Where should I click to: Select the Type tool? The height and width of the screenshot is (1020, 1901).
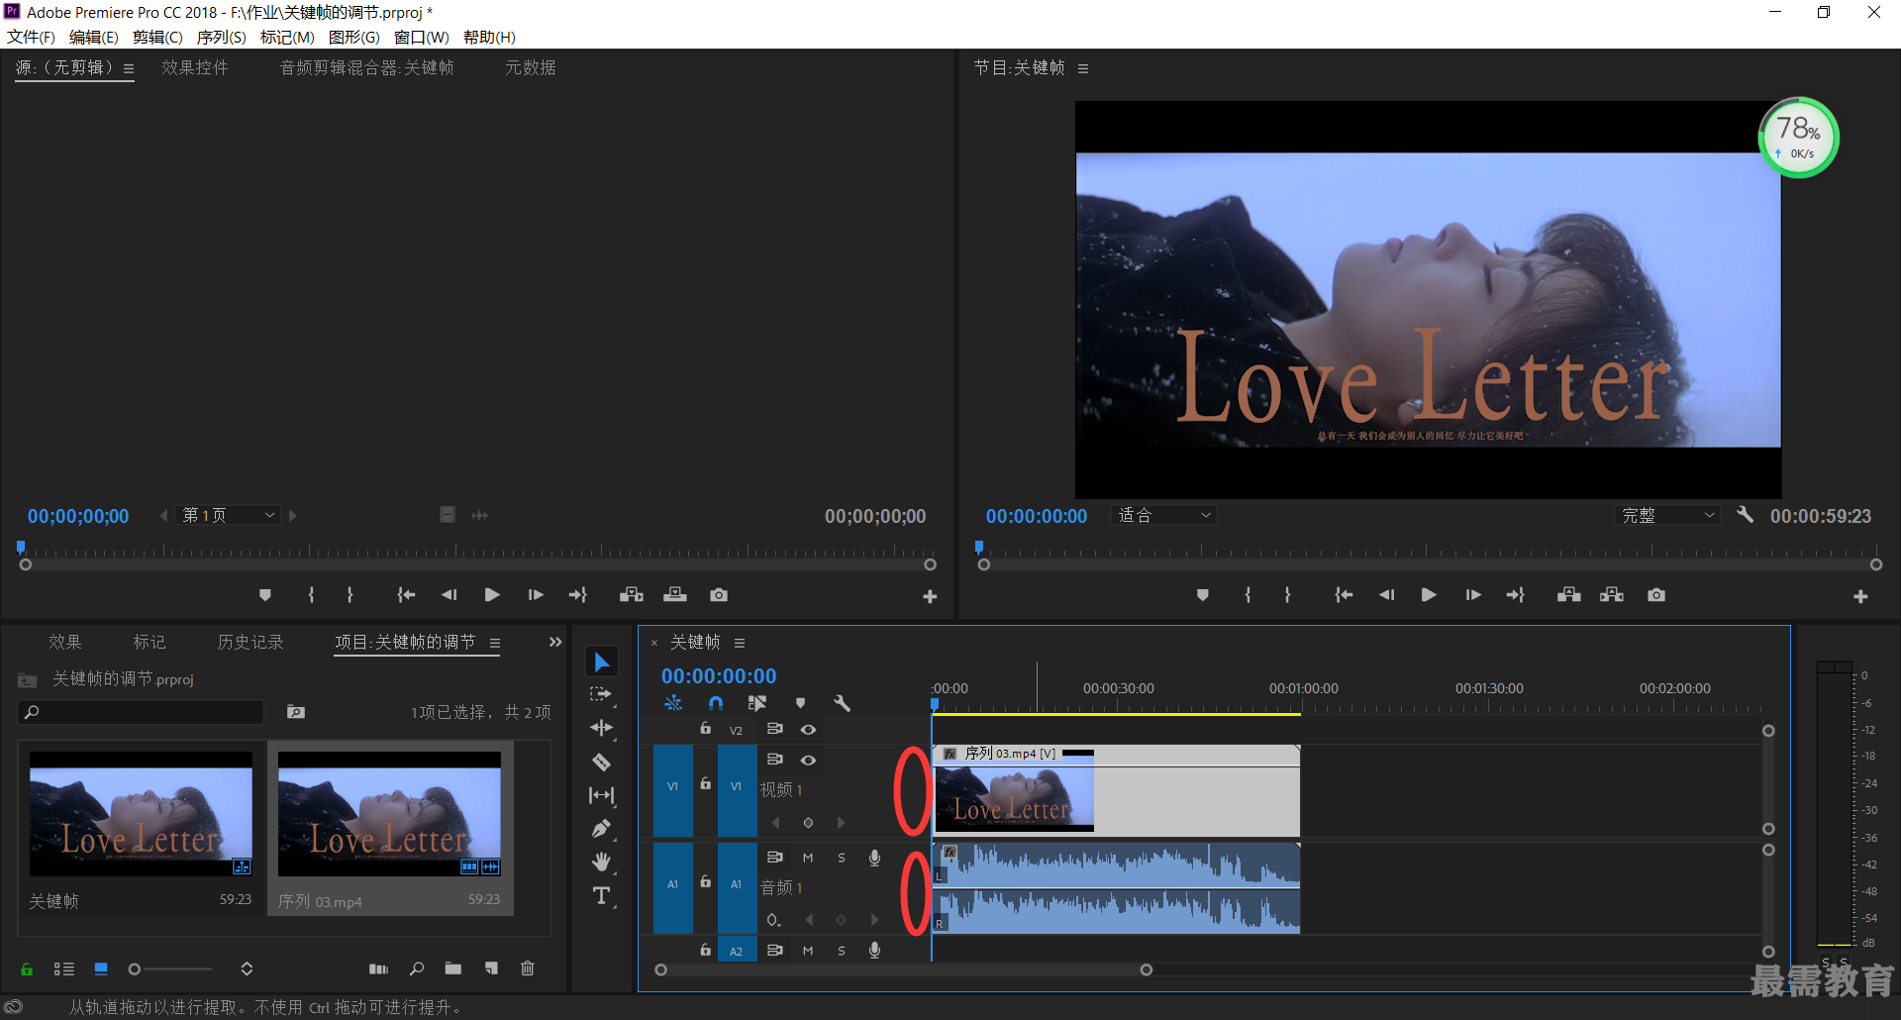click(x=601, y=896)
